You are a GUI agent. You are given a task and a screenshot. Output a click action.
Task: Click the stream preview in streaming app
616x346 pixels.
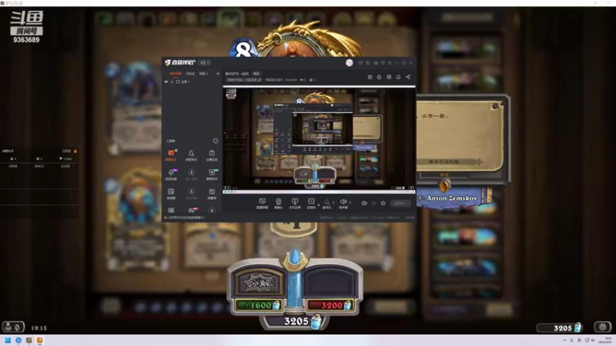[x=319, y=140]
